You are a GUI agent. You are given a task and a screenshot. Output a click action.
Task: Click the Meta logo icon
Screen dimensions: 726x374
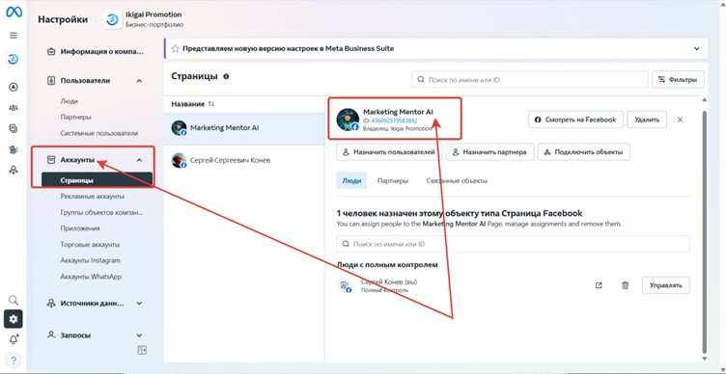[x=14, y=12]
